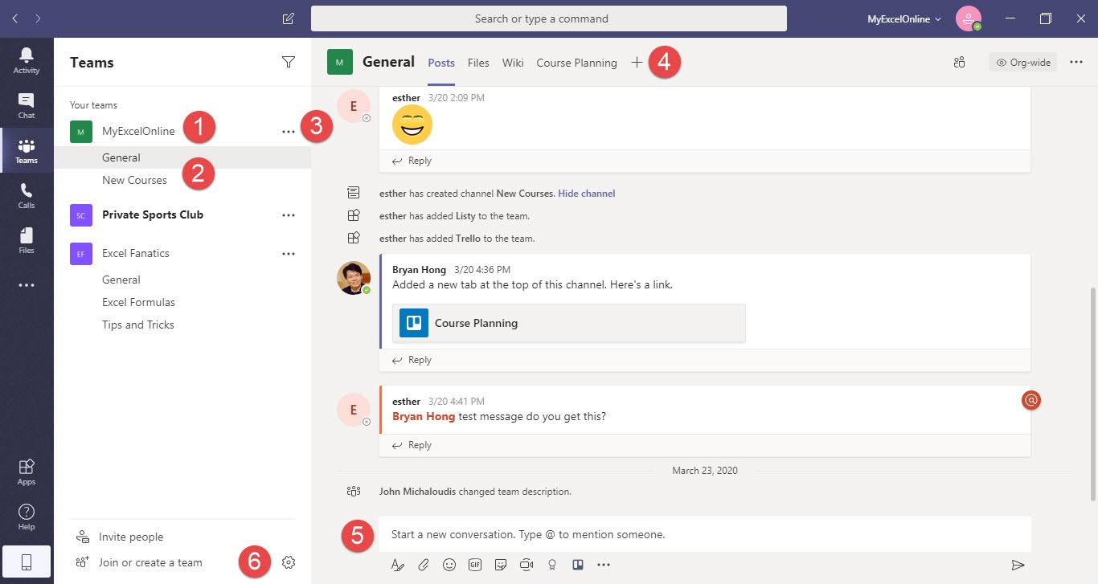Click Bryan Hong's profile picture
This screenshot has height=584, width=1098.
coord(354,278)
